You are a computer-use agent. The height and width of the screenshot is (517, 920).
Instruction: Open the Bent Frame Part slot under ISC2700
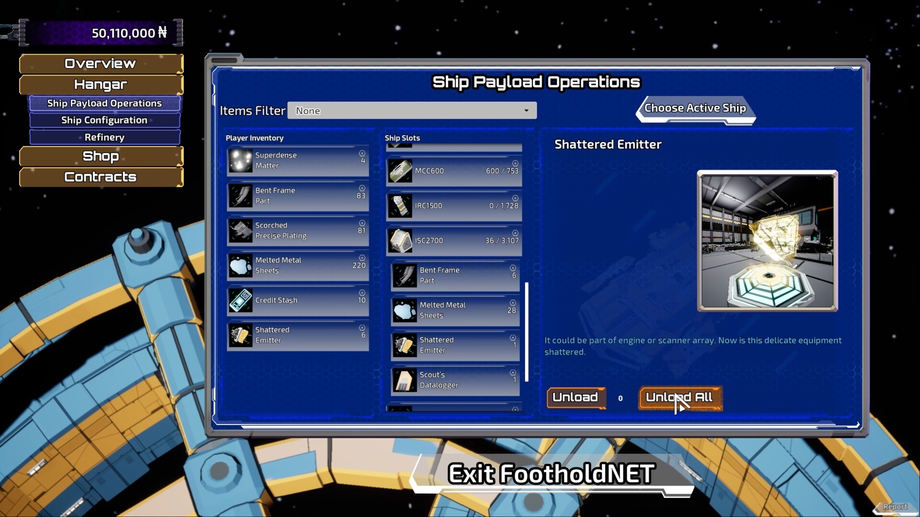(405, 275)
